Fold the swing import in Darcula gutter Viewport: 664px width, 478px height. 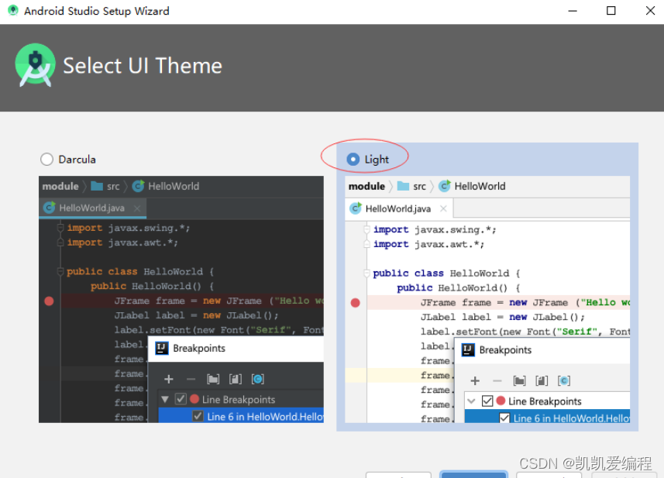pos(60,228)
